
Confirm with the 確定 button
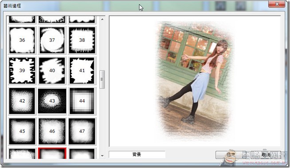[x=231, y=155]
